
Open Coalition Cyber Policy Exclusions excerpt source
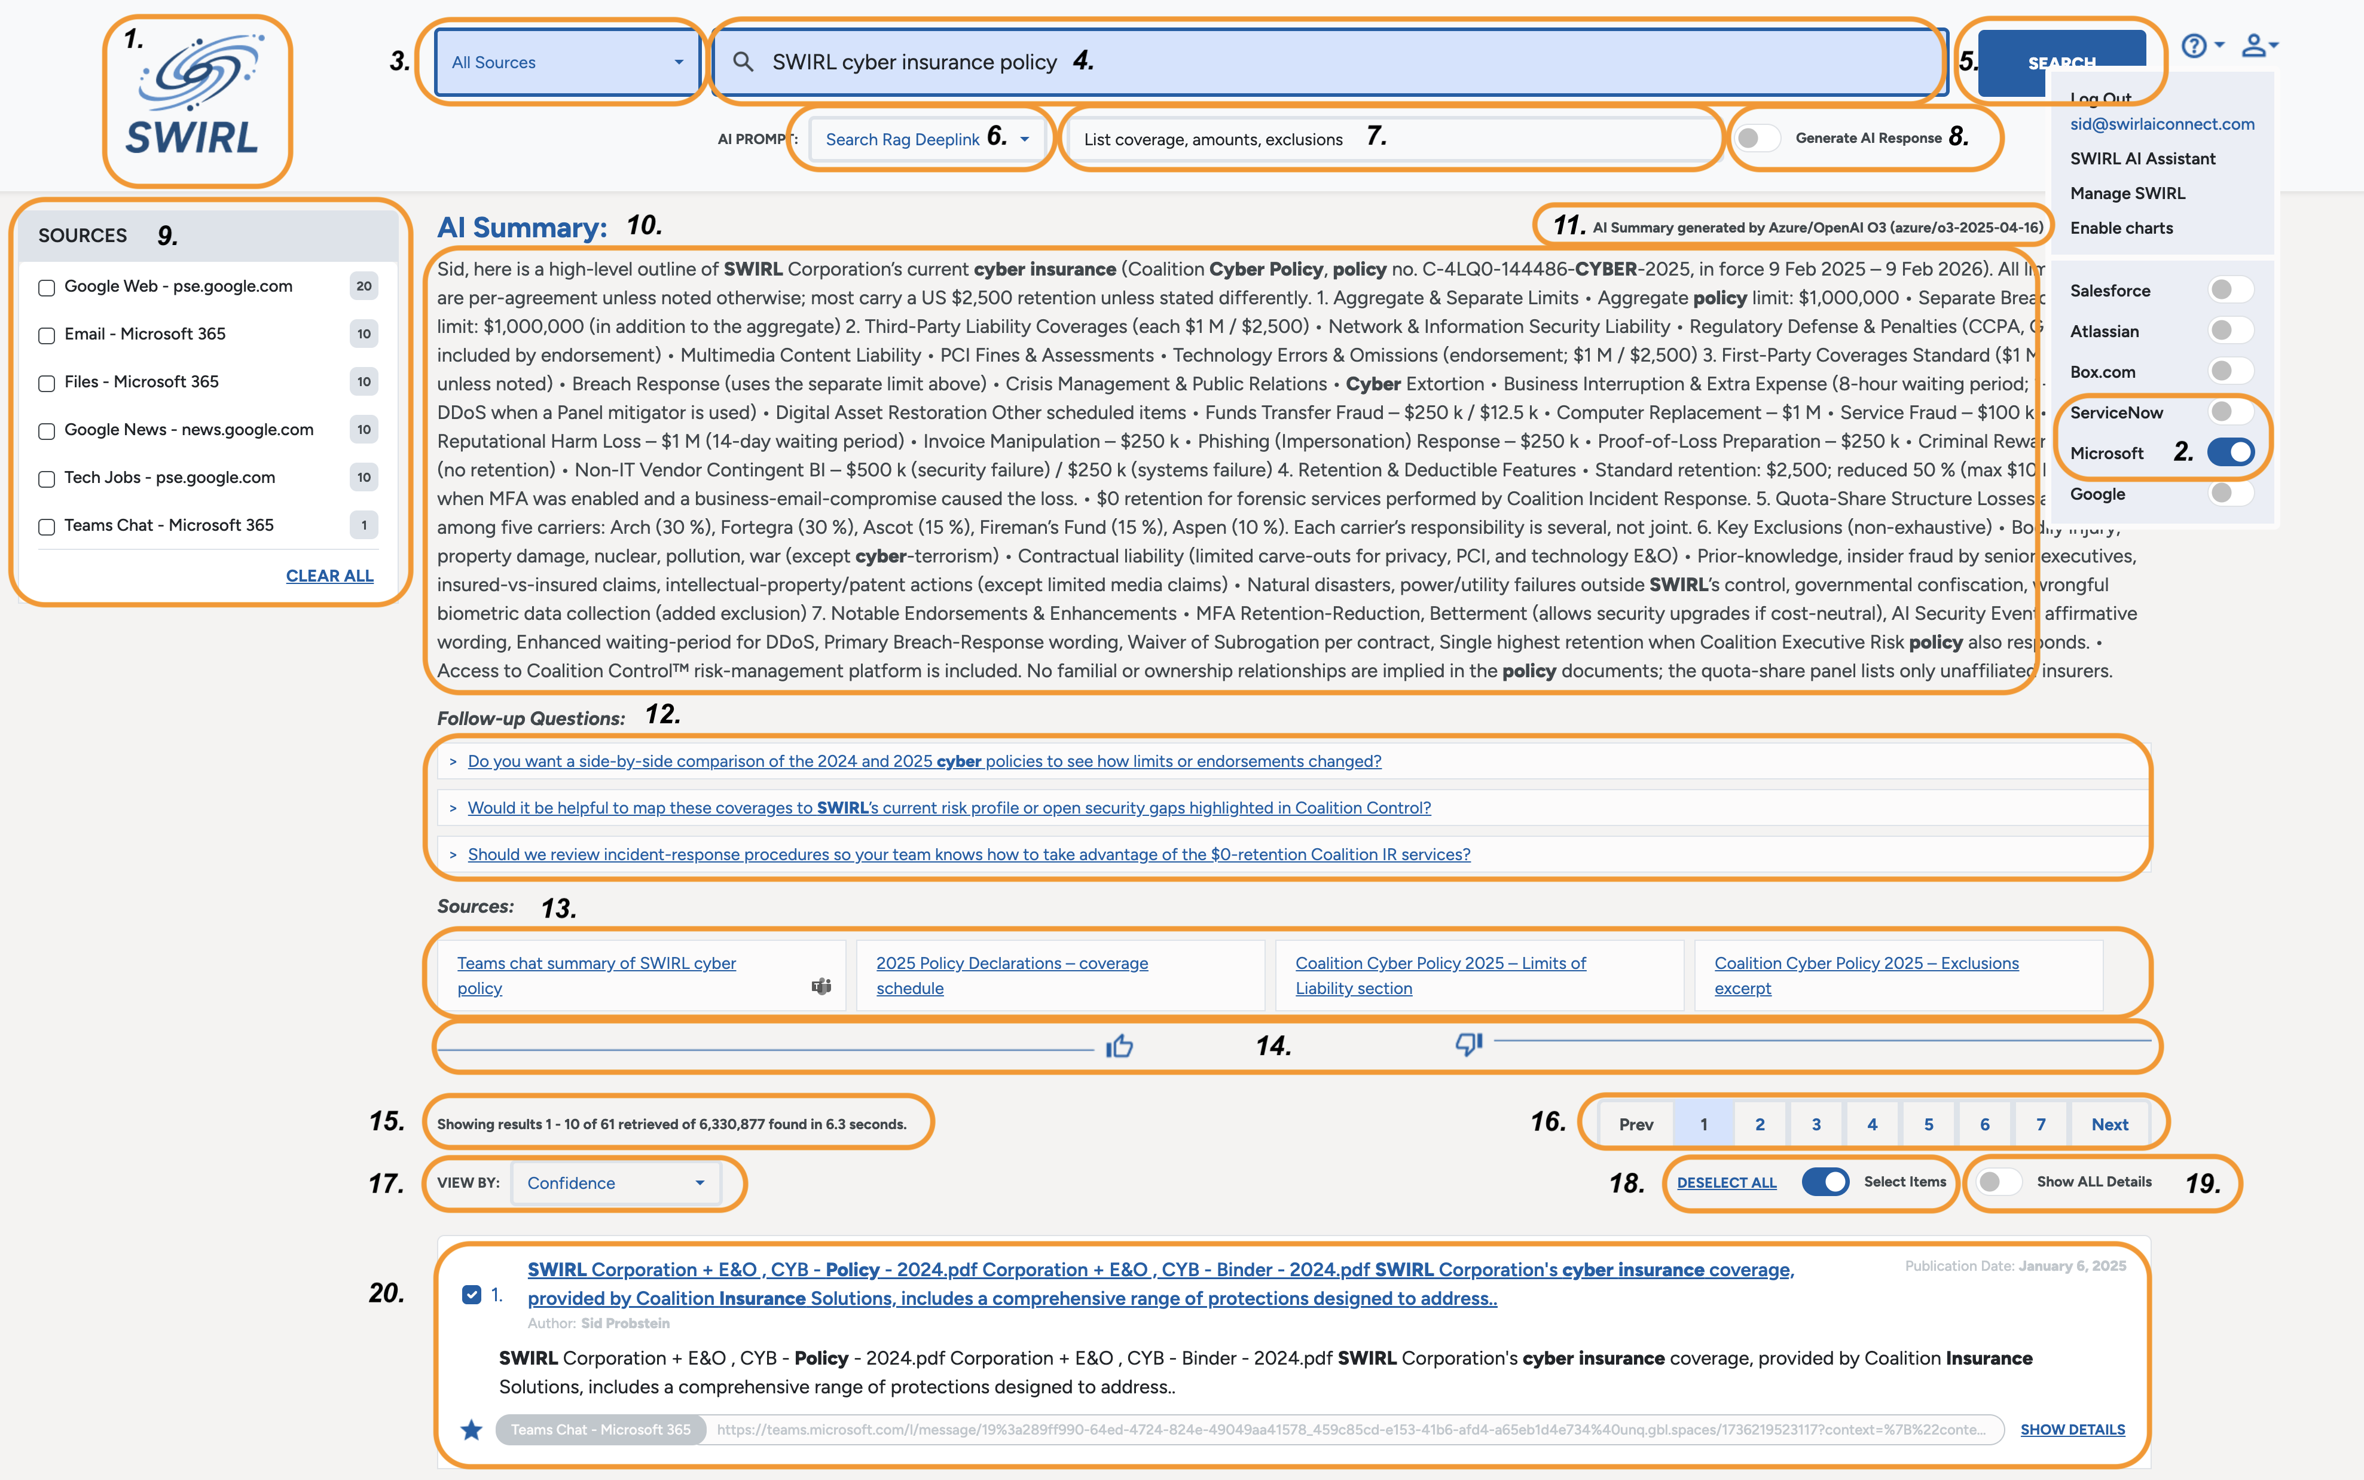click(1866, 976)
